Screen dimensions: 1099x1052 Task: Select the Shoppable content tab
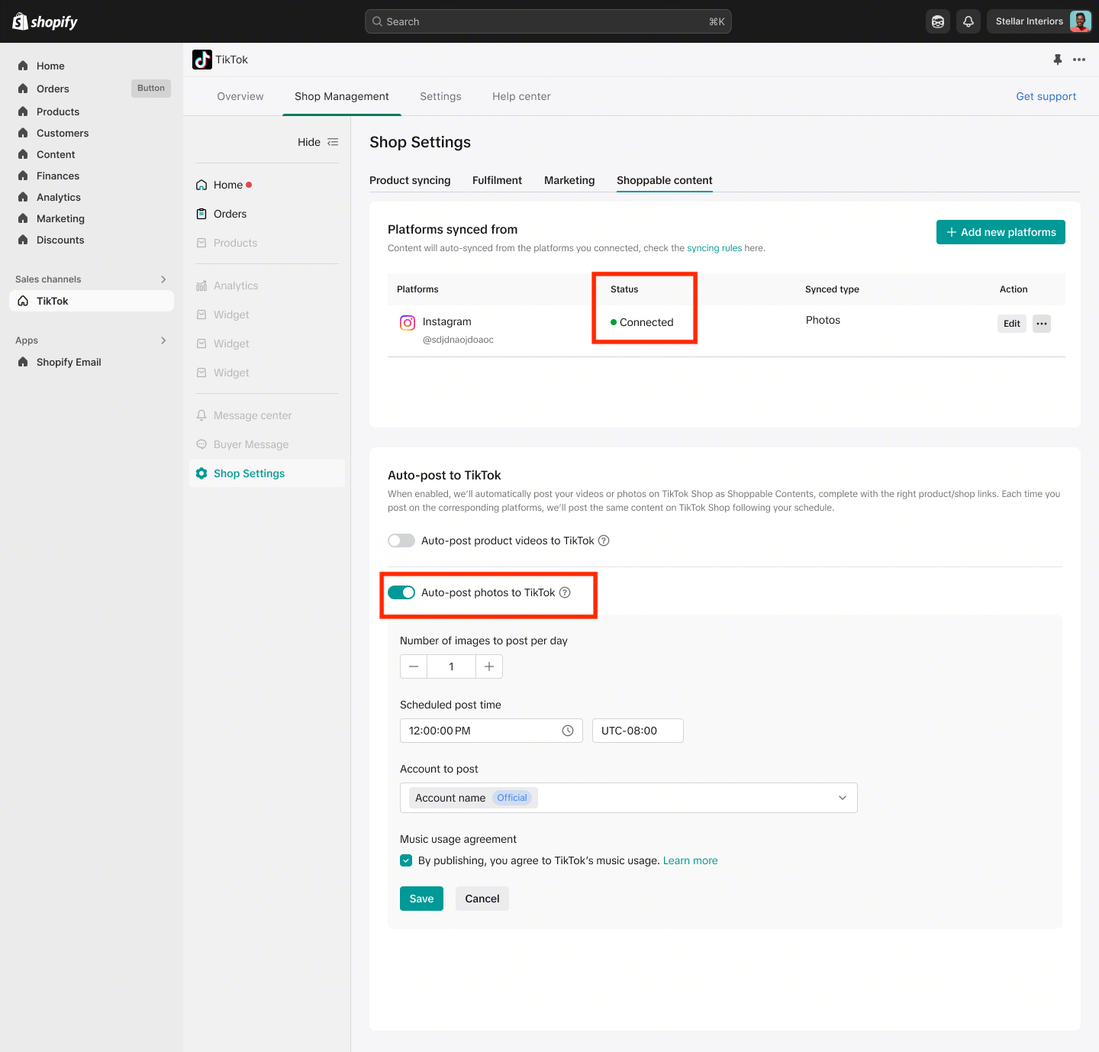point(665,180)
